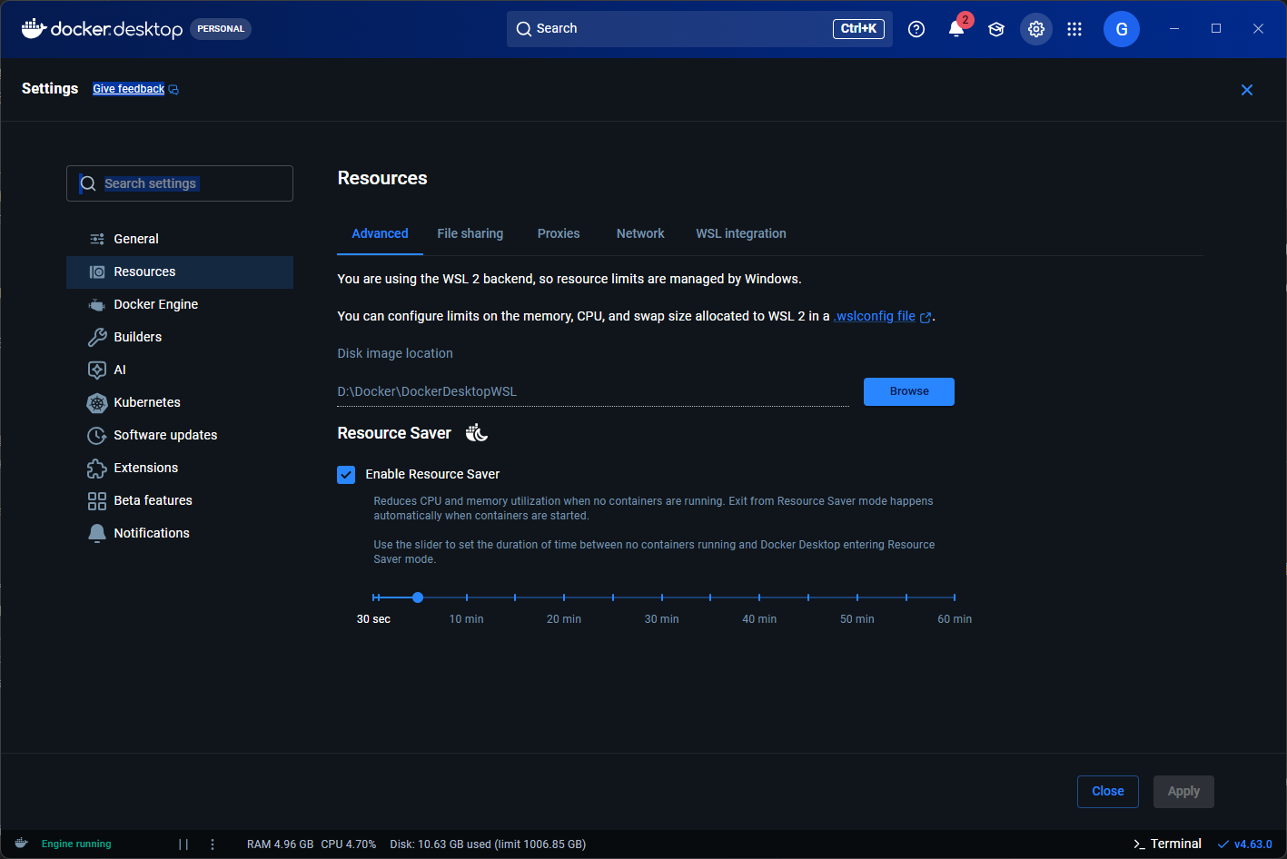The width and height of the screenshot is (1287, 859).
Task: Click the settings gear icon in header
Action: tap(1036, 29)
